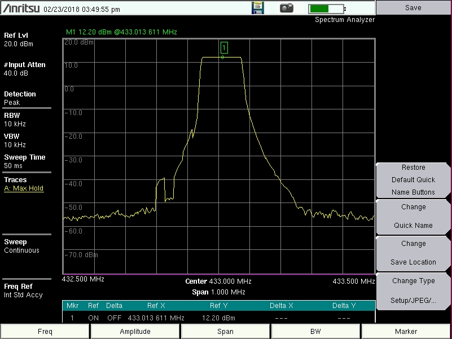Open the Amplitude menu
Image resolution: width=452 pixels, height=339 pixels.
click(x=135, y=332)
